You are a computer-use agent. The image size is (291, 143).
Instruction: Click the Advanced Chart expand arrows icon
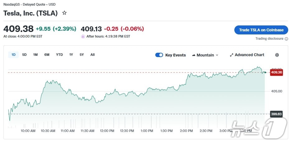point(232,55)
